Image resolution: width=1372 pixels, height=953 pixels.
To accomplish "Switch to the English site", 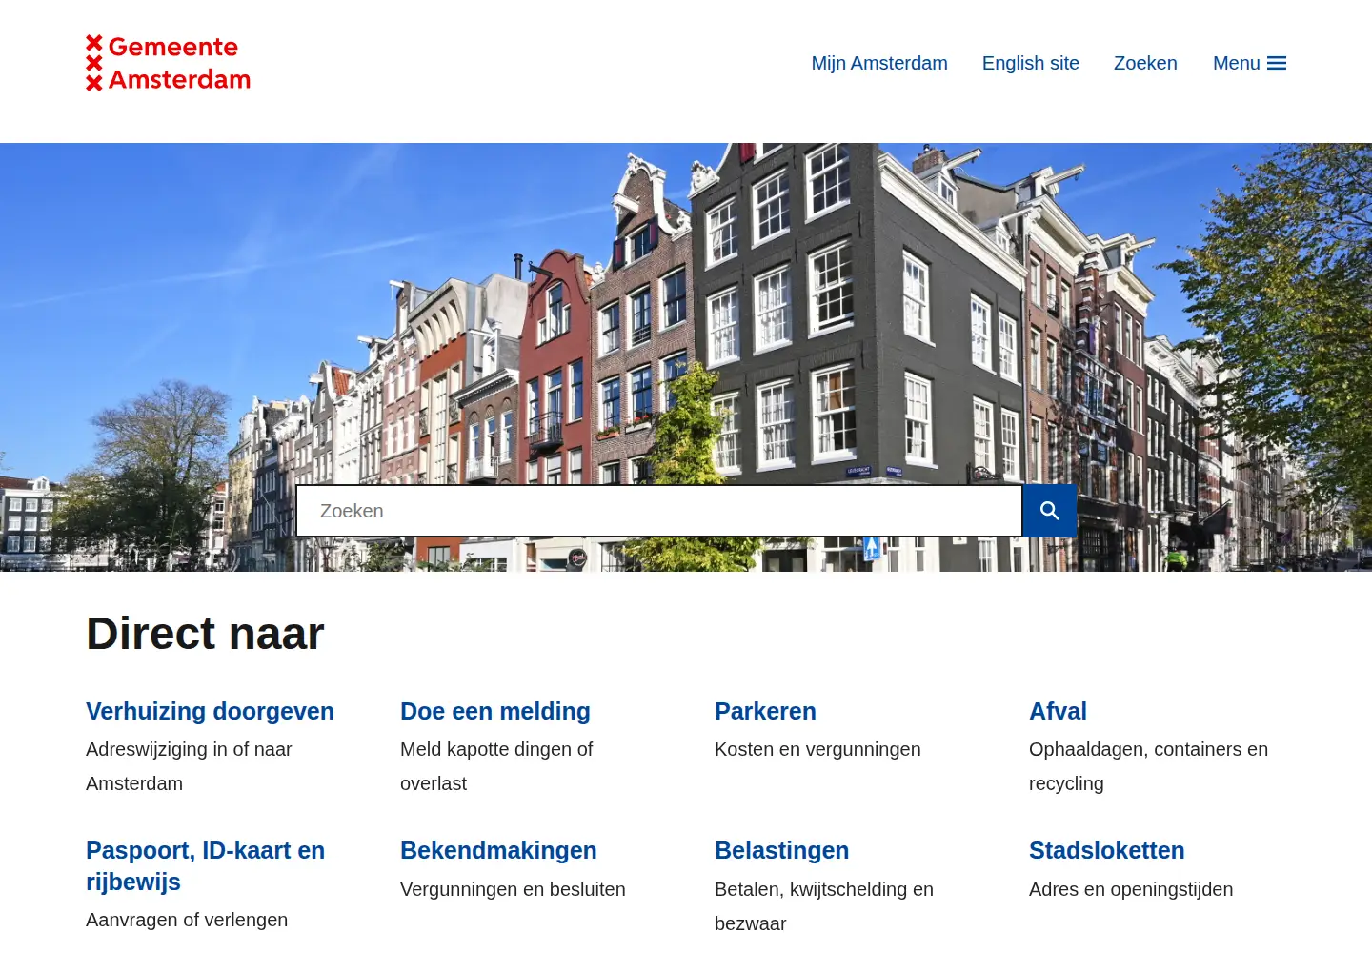I will click(1031, 63).
